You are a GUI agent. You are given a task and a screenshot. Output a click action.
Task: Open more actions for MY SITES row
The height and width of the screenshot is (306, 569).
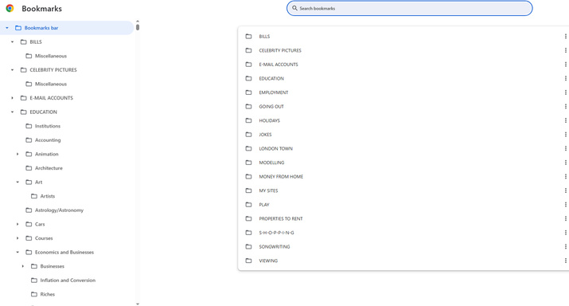(x=565, y=190)
